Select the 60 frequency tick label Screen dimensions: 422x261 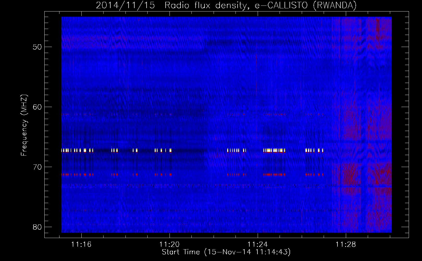click(x=37, y=107)
